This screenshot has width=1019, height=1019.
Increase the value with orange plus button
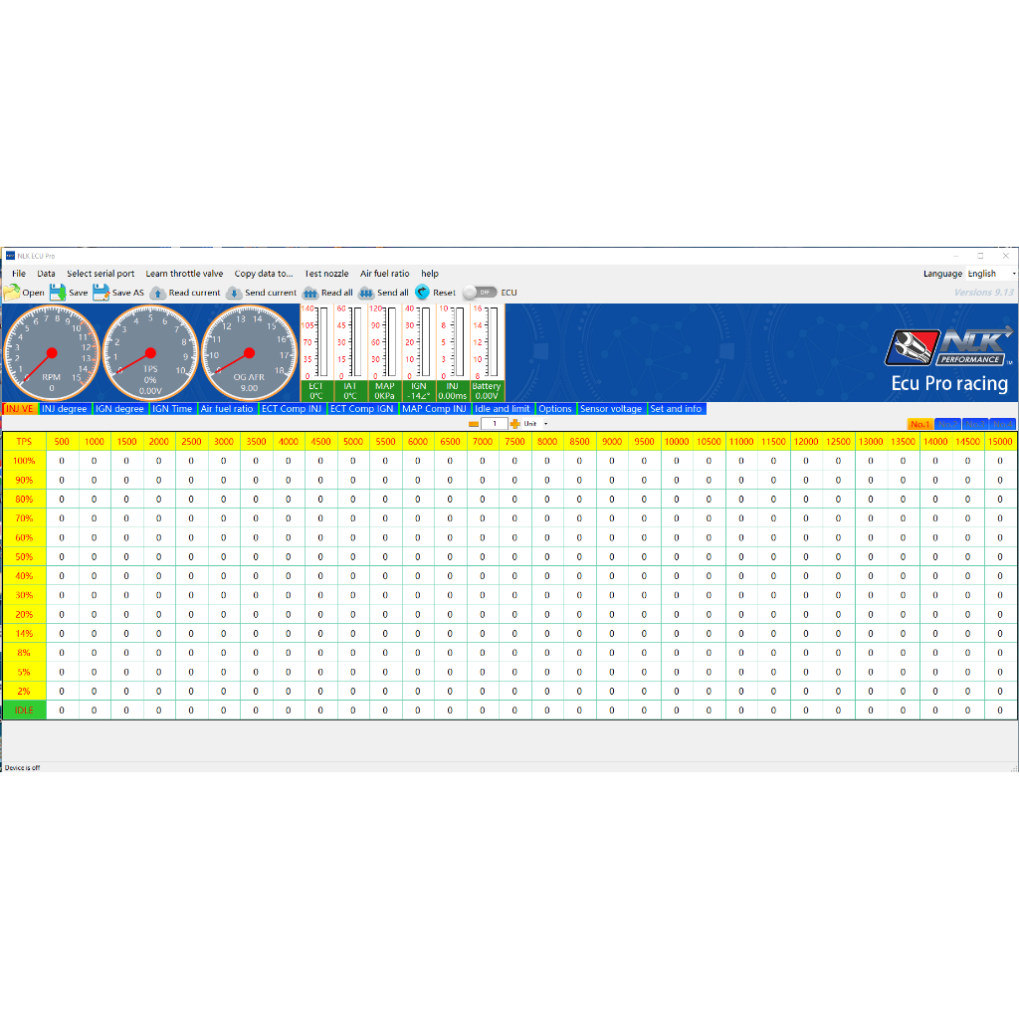(x=514, y=424)
